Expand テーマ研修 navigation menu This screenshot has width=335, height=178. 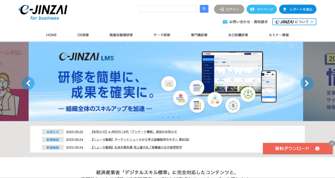162,35
